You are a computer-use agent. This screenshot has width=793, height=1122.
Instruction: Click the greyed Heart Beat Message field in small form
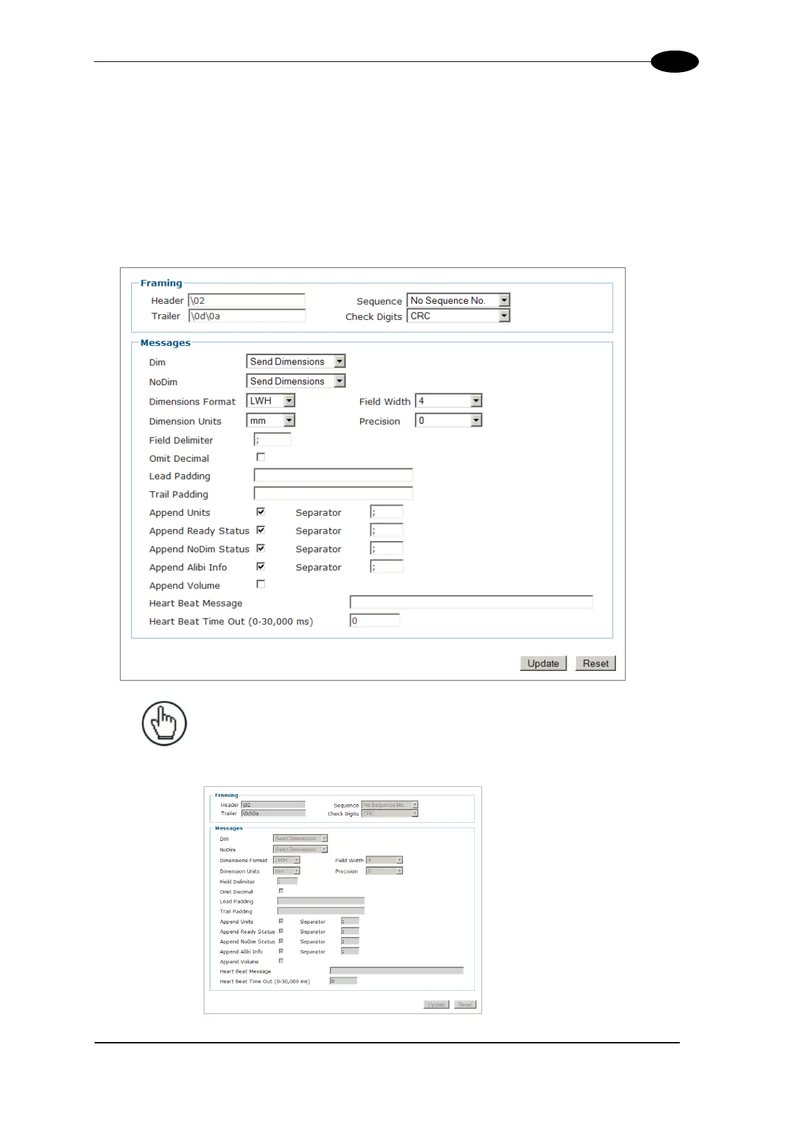pos(397,971)
